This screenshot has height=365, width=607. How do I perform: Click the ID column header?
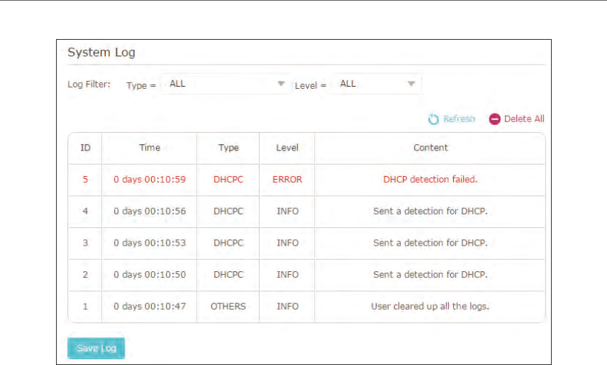85,148
